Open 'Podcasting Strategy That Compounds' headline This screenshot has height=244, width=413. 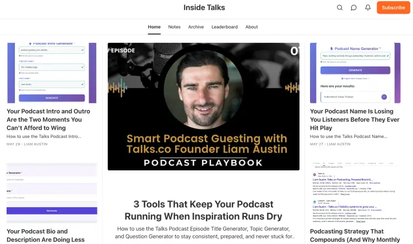pyautogui.click(x=355, y=236)
